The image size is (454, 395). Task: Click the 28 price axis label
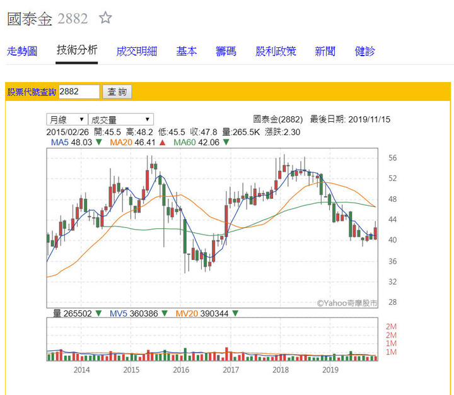point(393,302)
